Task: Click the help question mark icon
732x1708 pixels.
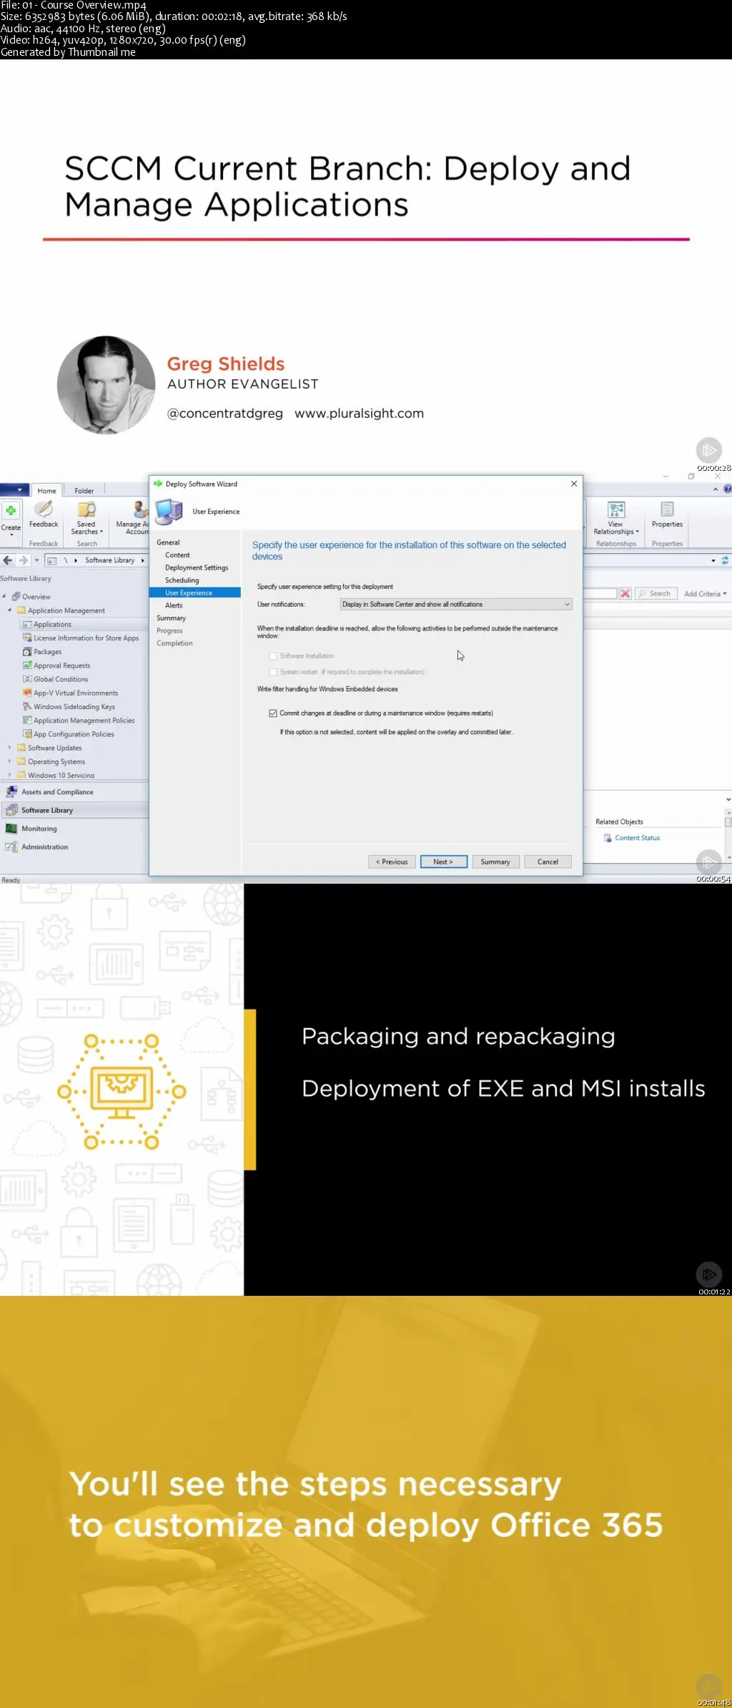Action: coord(728,489)
